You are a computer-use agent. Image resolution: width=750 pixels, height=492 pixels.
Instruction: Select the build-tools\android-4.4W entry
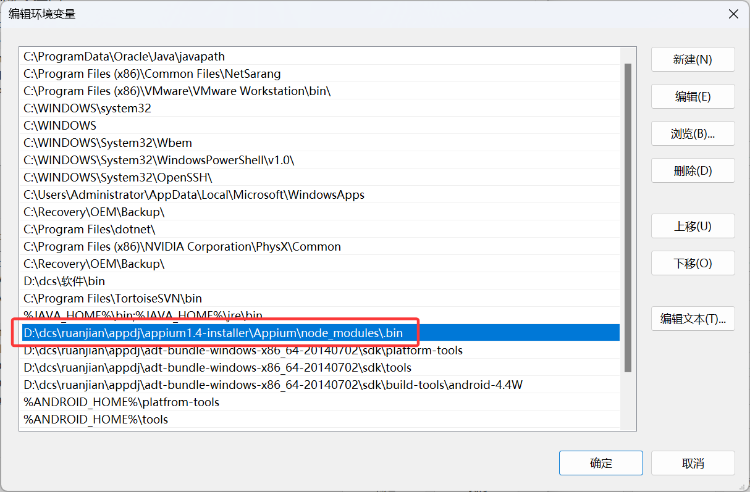click(319, 385)
